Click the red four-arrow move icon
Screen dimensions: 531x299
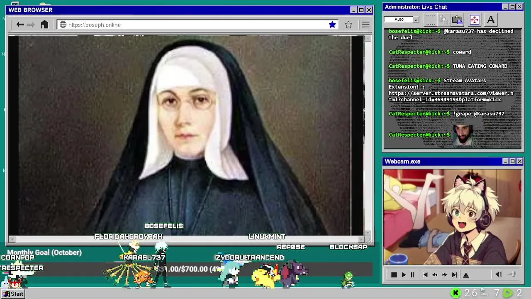474,20
